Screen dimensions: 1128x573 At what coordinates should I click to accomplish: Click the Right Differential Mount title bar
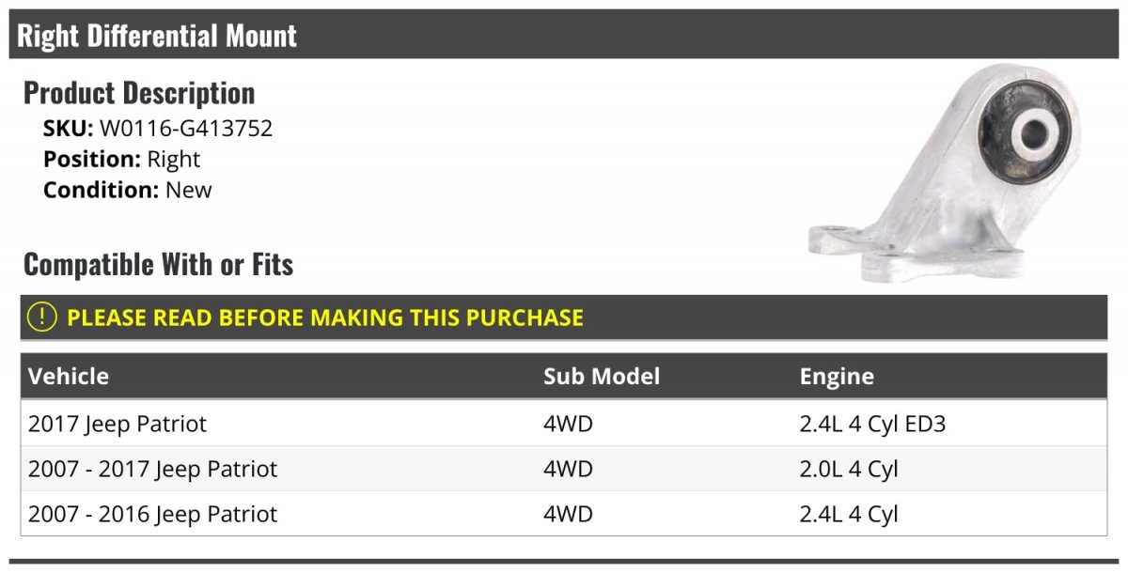[x=157, y=36]
